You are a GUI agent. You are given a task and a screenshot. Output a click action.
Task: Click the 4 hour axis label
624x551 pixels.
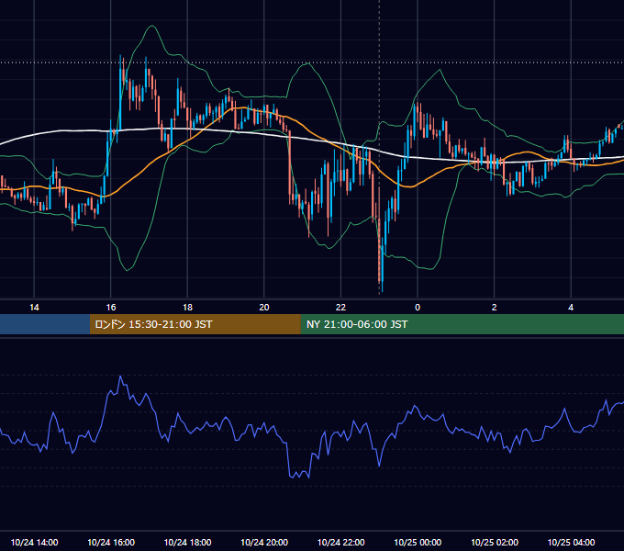coord(571,308)
